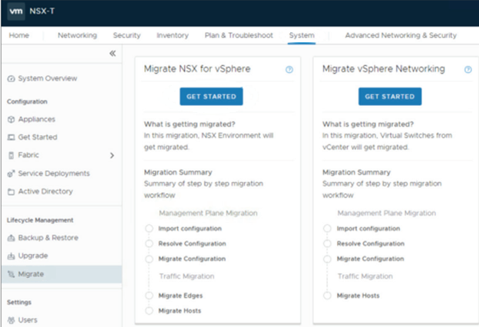Image resolution: width=479 pixels, height=327 pixels.
Task: Open Backup & Restore page
Action: tap(48, 238)
